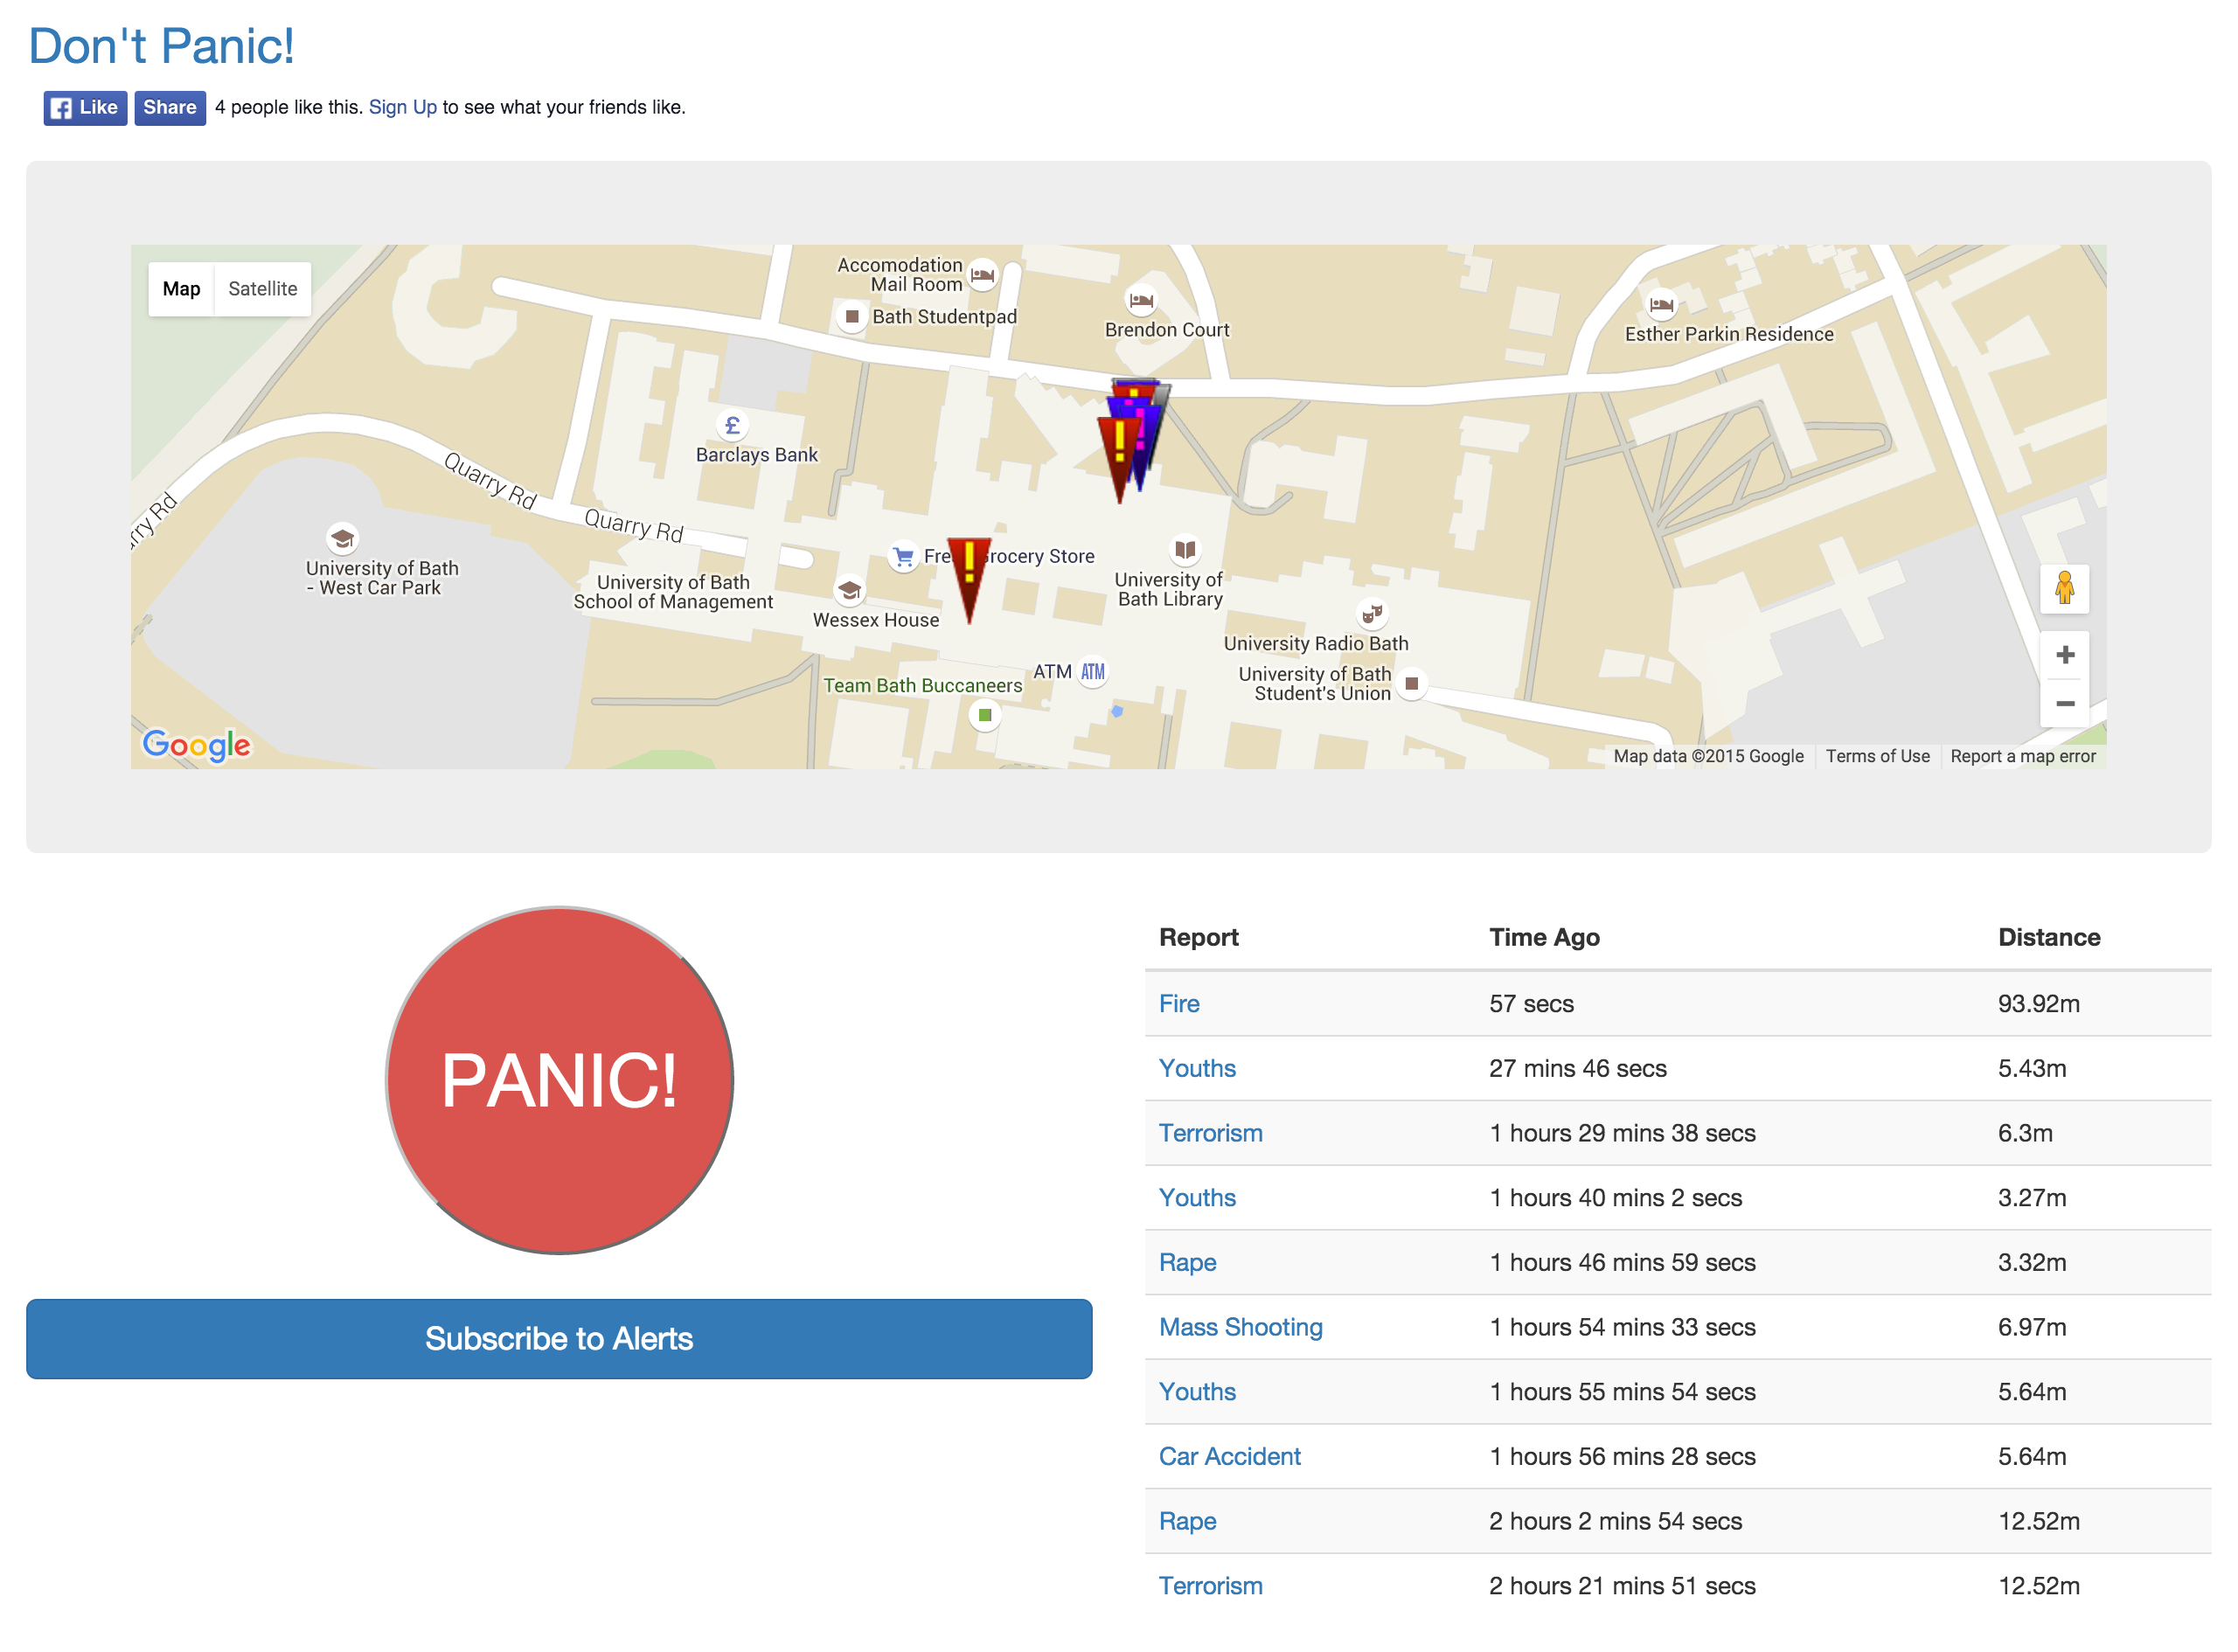Click the Barclays Bank pound icon

[732, 426]
